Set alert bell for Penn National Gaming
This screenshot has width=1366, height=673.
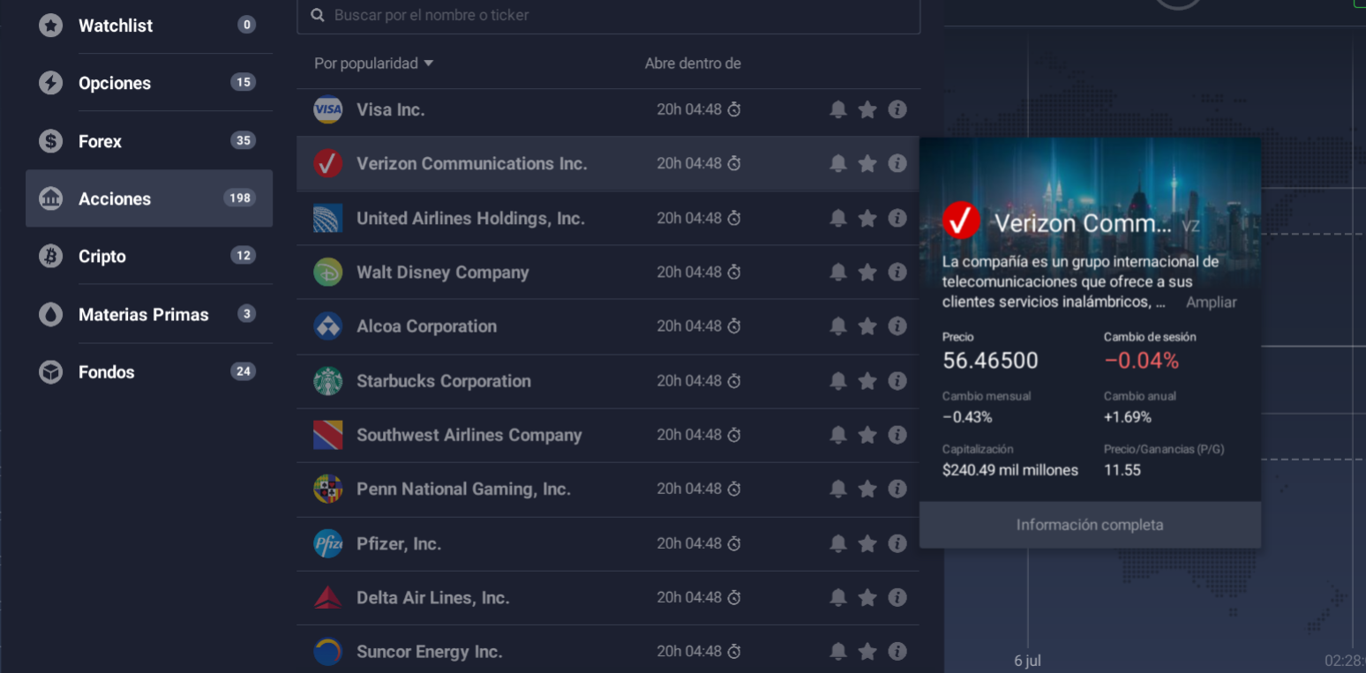[838, 489]
